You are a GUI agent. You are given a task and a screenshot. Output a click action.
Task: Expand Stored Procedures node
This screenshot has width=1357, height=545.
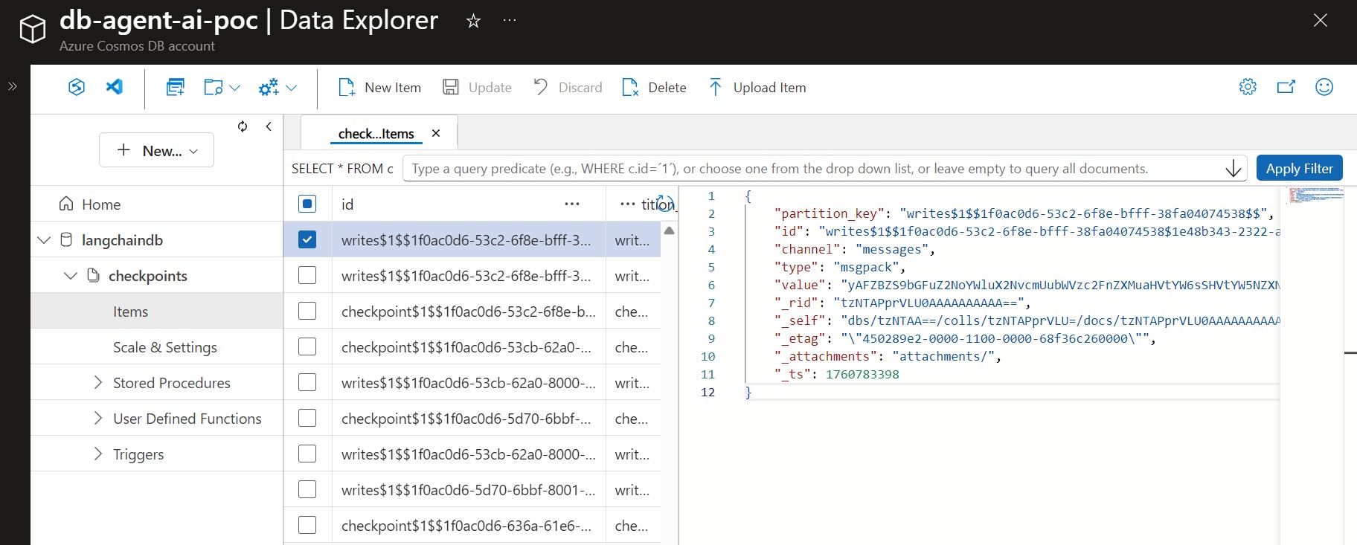tap(98, 382)
